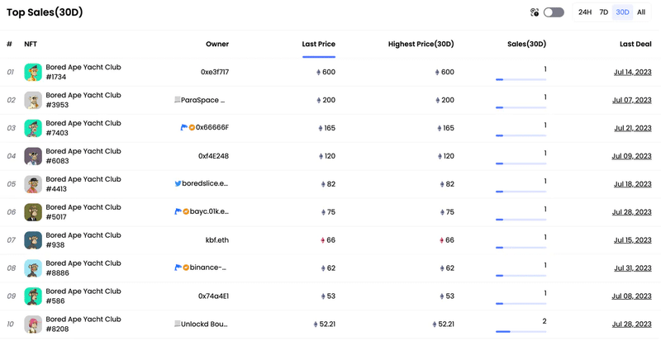Toggle the switch next to the time filters

pos(554,12)
